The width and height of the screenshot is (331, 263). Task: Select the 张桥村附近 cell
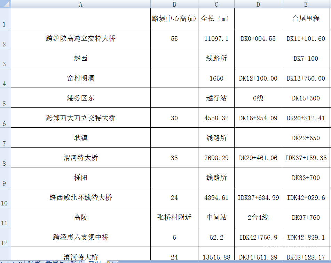click(x=174, y=217)
